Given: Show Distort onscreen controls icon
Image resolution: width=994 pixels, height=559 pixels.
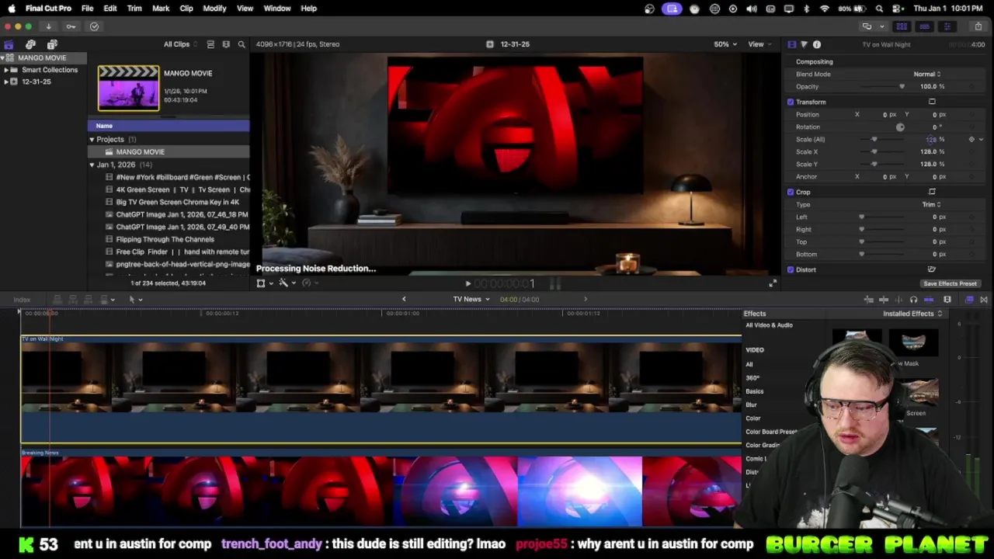Looking at the screenshot, I should click(932, 269).
